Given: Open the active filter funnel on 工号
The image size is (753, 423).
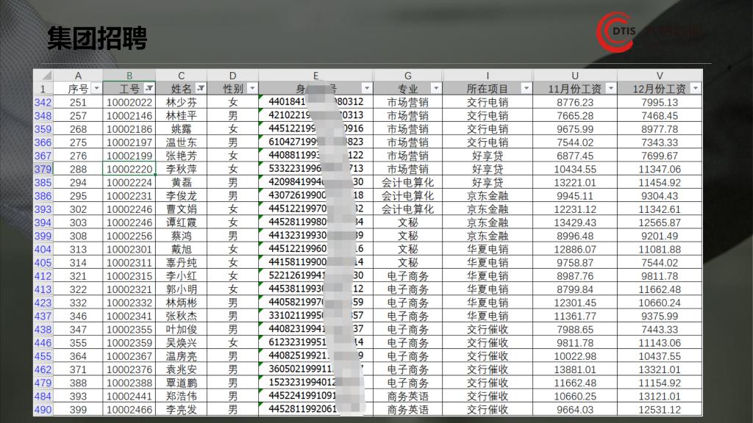Looking at the screenshot, I should click(149, 89).
